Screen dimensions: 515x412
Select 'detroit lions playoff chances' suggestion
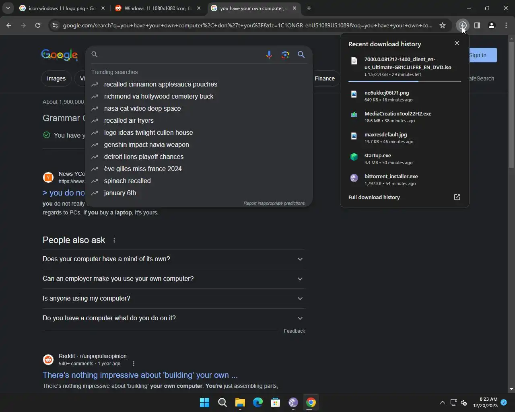click(x=199, y=157)
